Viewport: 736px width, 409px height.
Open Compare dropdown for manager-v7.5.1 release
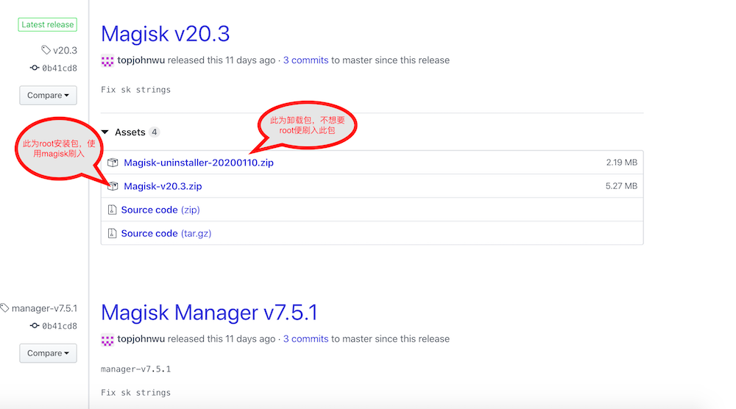(48, 353)
